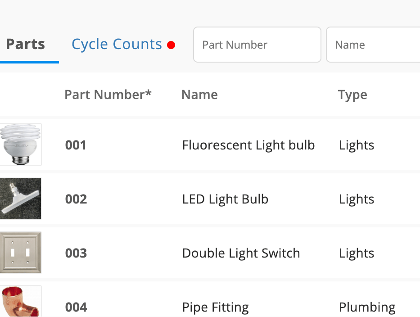Focus the Part Number search field

click(257, 45)
